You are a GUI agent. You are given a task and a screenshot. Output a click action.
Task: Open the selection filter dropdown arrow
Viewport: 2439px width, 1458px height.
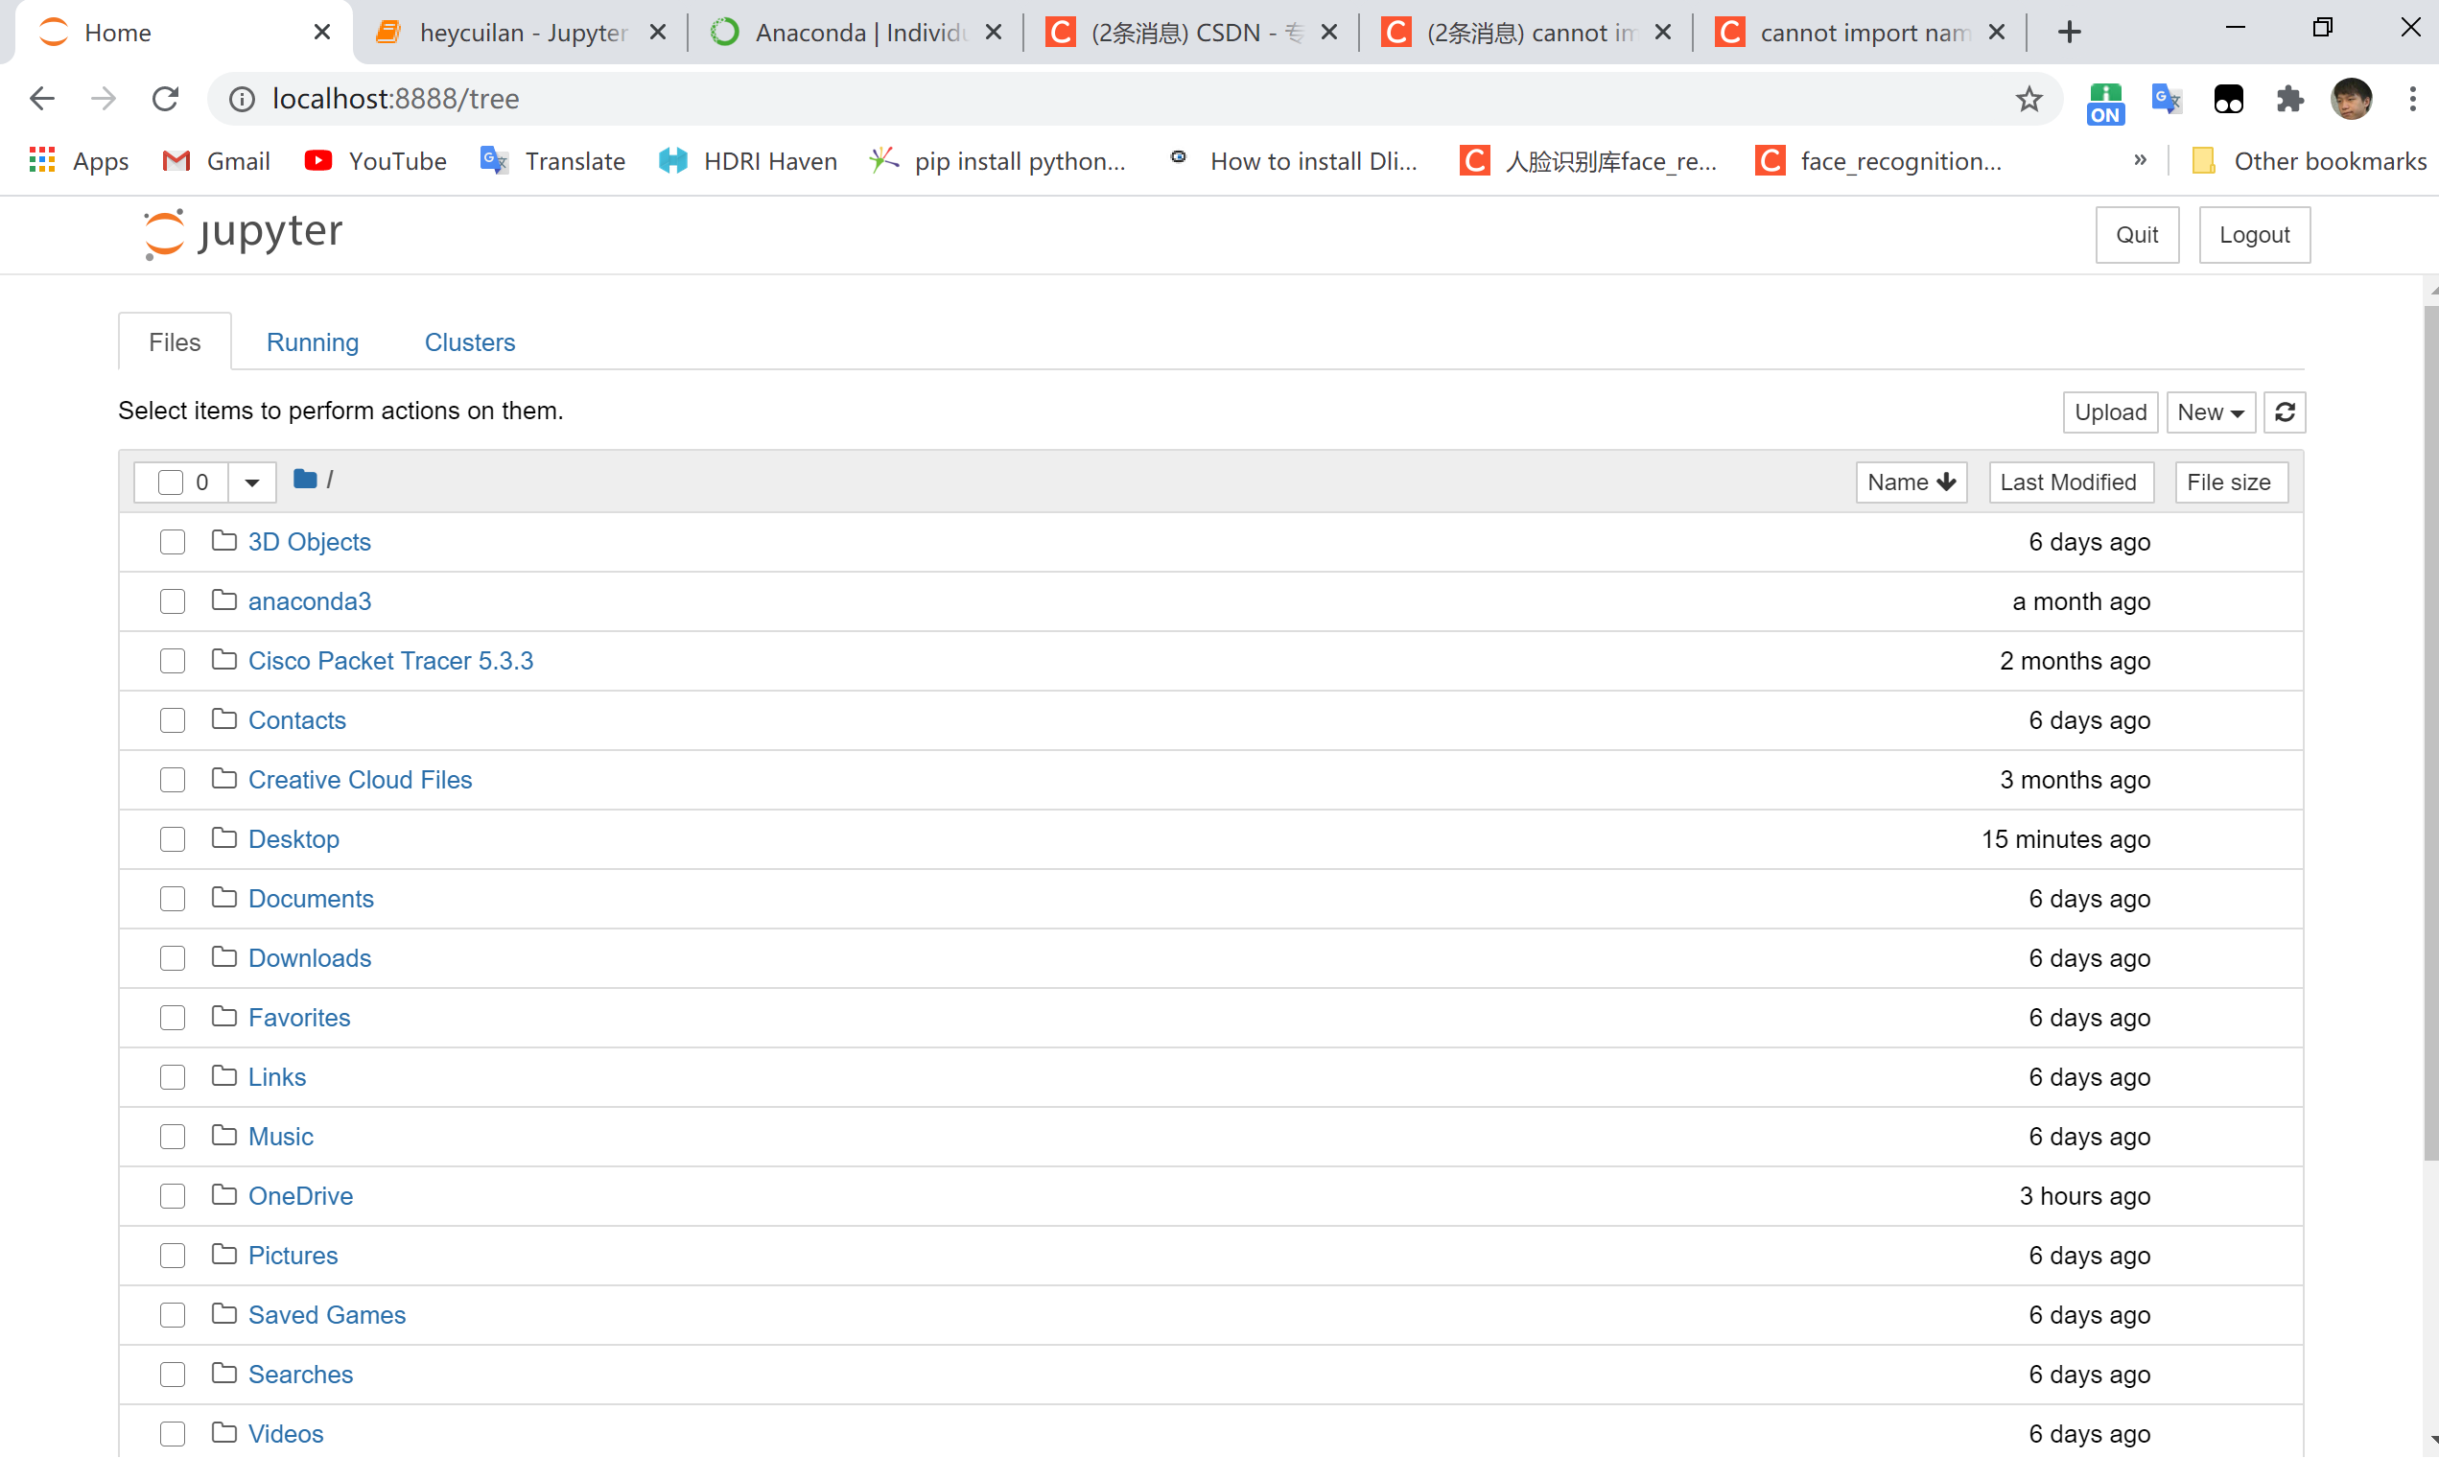click(x=251, y=482)
